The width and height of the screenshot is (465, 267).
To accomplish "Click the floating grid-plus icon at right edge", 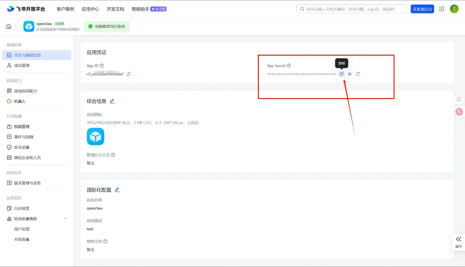I will 459,99.
